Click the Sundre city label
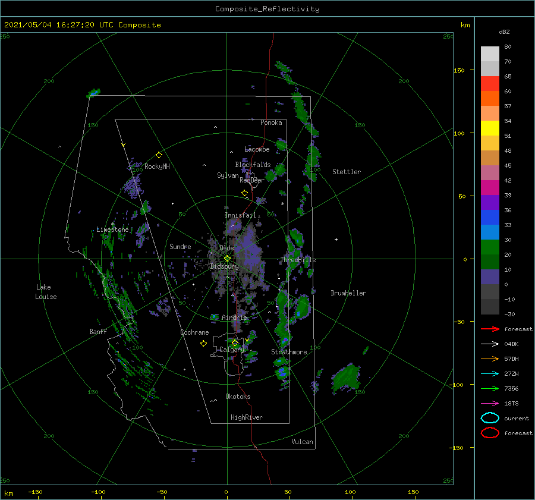This screenshot has width=535, height=500. tap(180, 246)
